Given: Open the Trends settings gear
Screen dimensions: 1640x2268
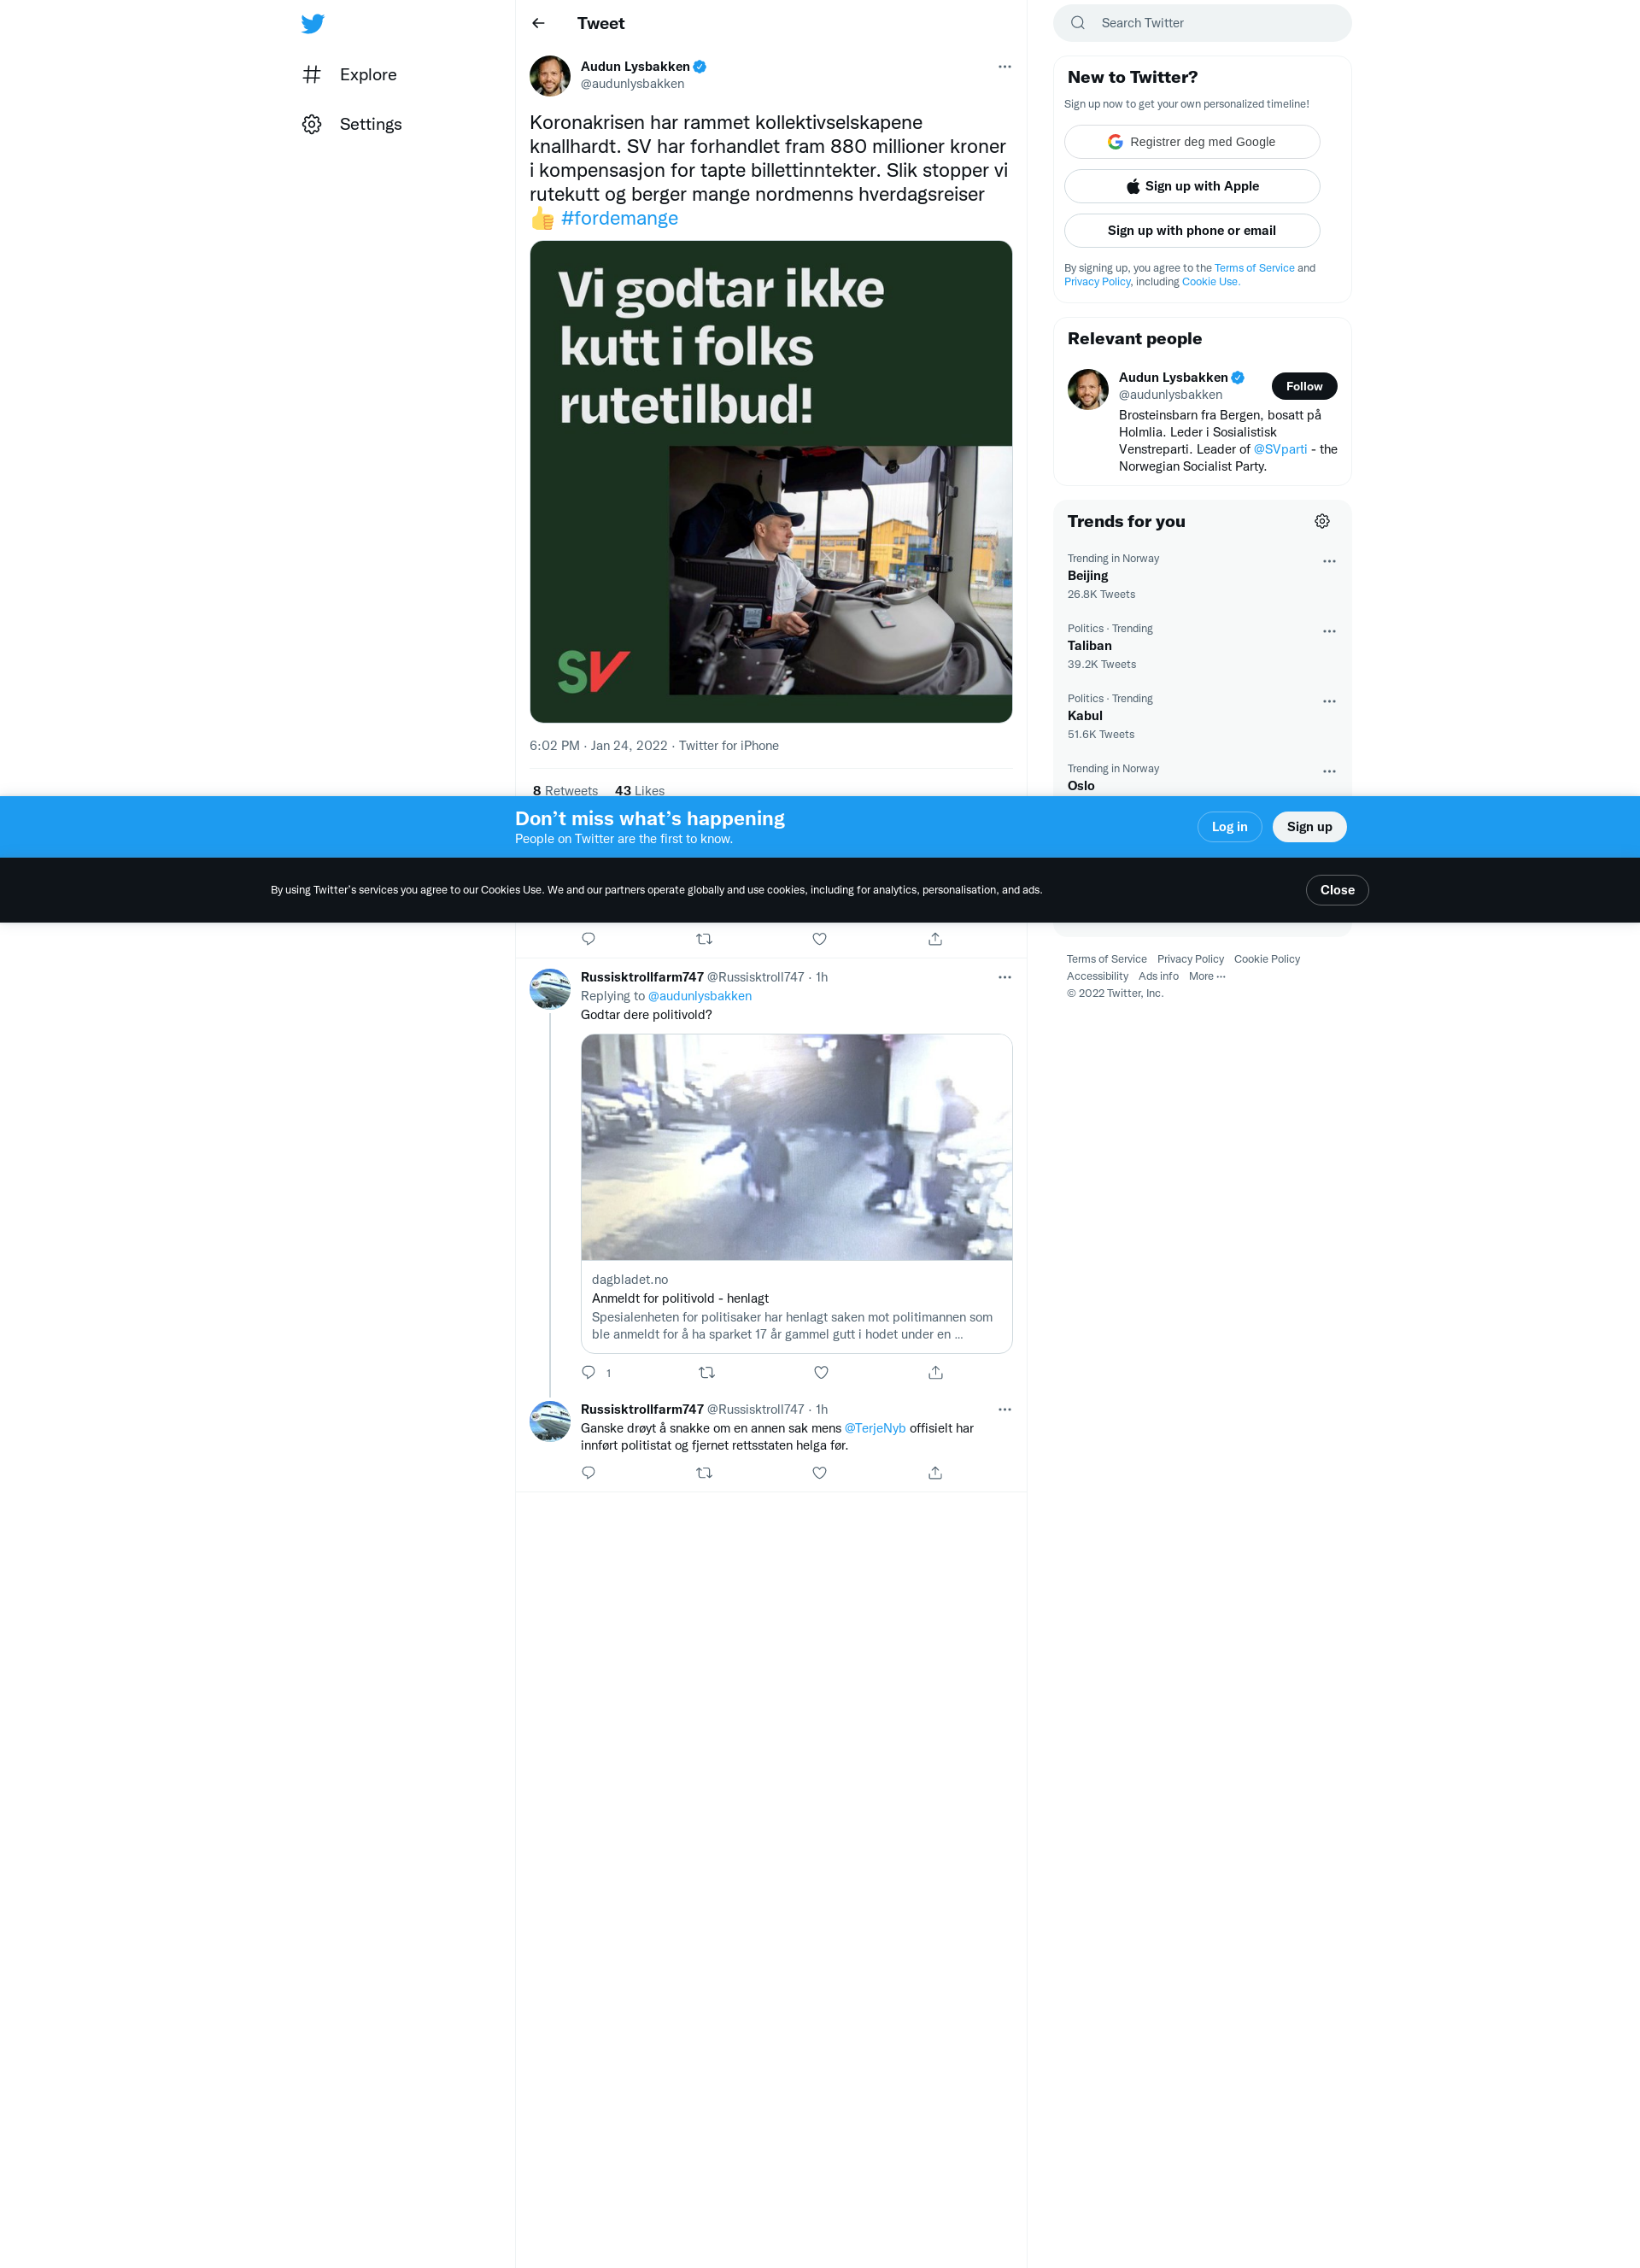Looking at the screenshot, I should 1321,521.
